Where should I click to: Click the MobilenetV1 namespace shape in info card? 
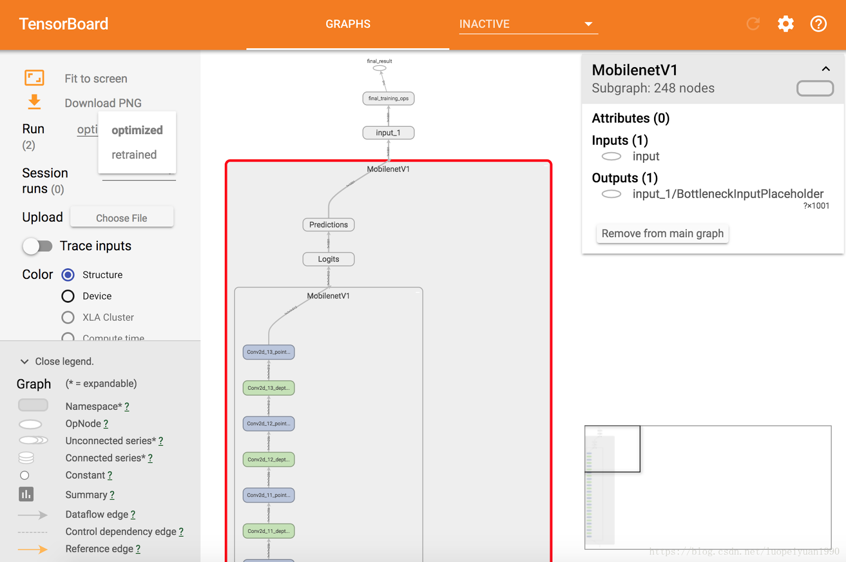(x=815, y=88)
